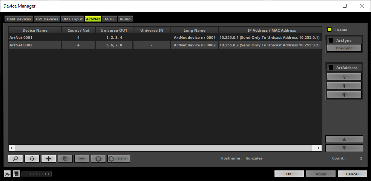
Task: Click the floppy disk save icon
Action: (16, 174)
